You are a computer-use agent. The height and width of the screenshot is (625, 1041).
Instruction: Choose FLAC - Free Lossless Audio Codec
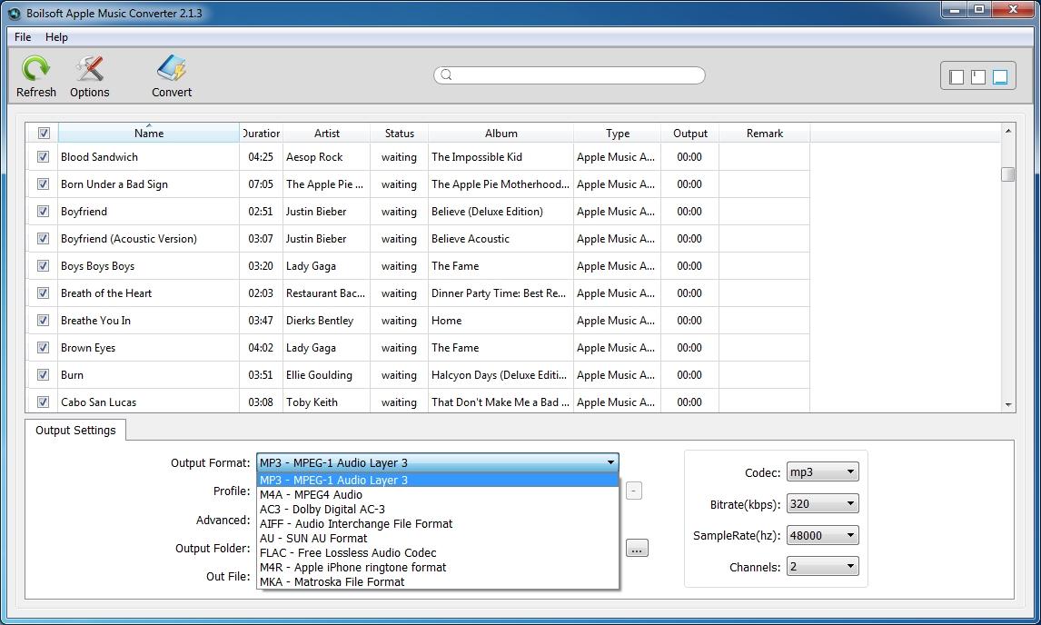click(438, 553)
